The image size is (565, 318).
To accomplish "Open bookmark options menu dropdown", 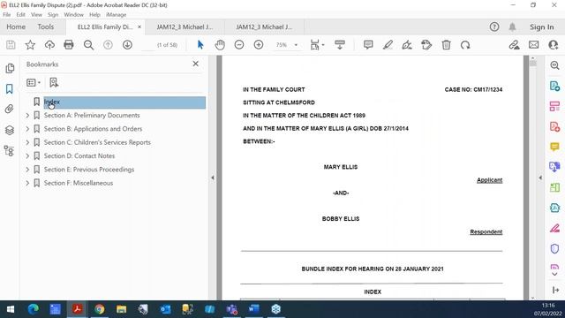I will [x=34, y=82].
